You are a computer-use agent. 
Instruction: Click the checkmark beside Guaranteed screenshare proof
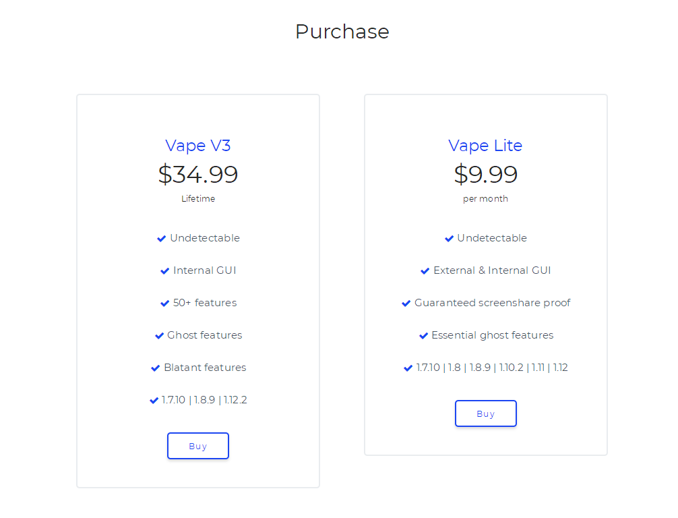pos(406,304)
